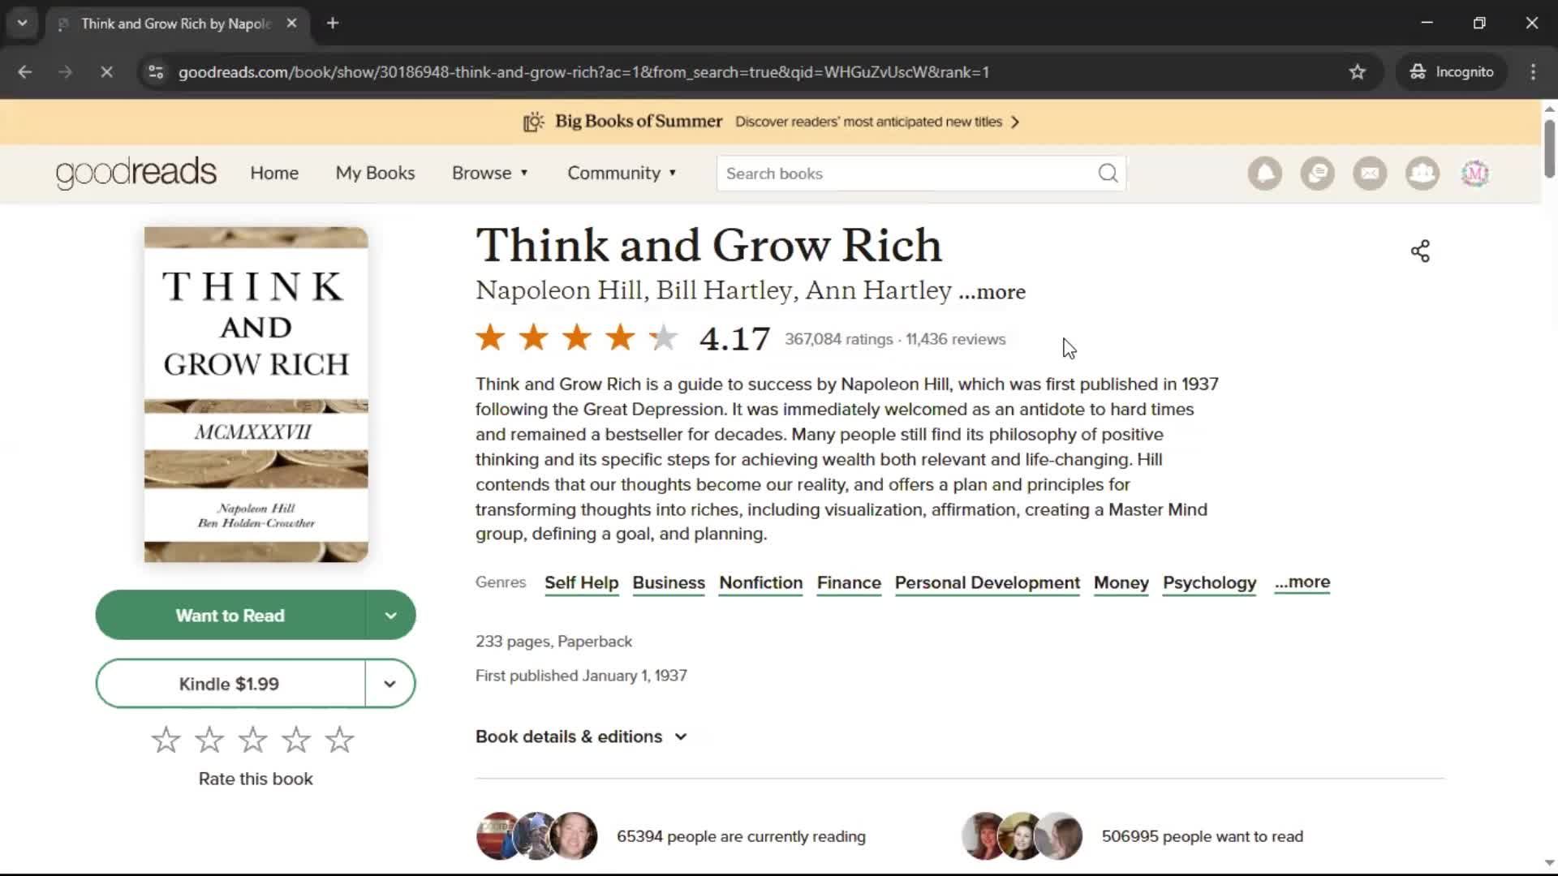The width and height of the screenshot is (1558, 876).
Task: Open the Finance genre link
Action: click(849, 583)
